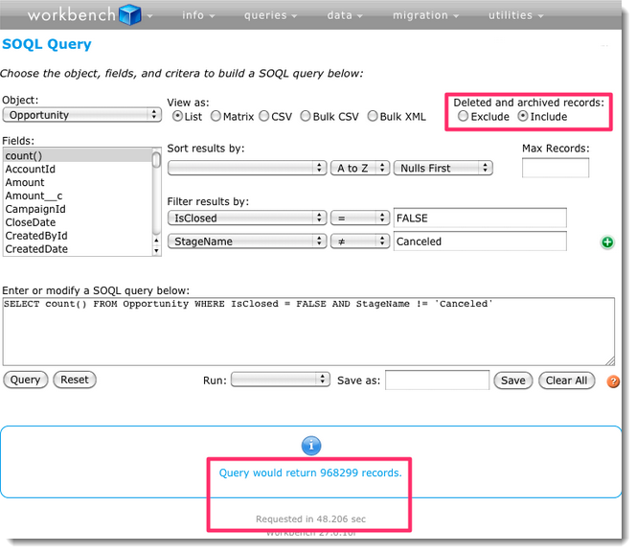Click the Fields list scrollbar thumb
Viewport: 636px width, 553px height.
coord(156,158)
